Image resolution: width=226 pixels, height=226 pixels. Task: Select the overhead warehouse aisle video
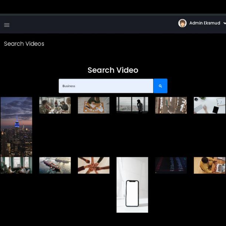[x=171, y=105]
